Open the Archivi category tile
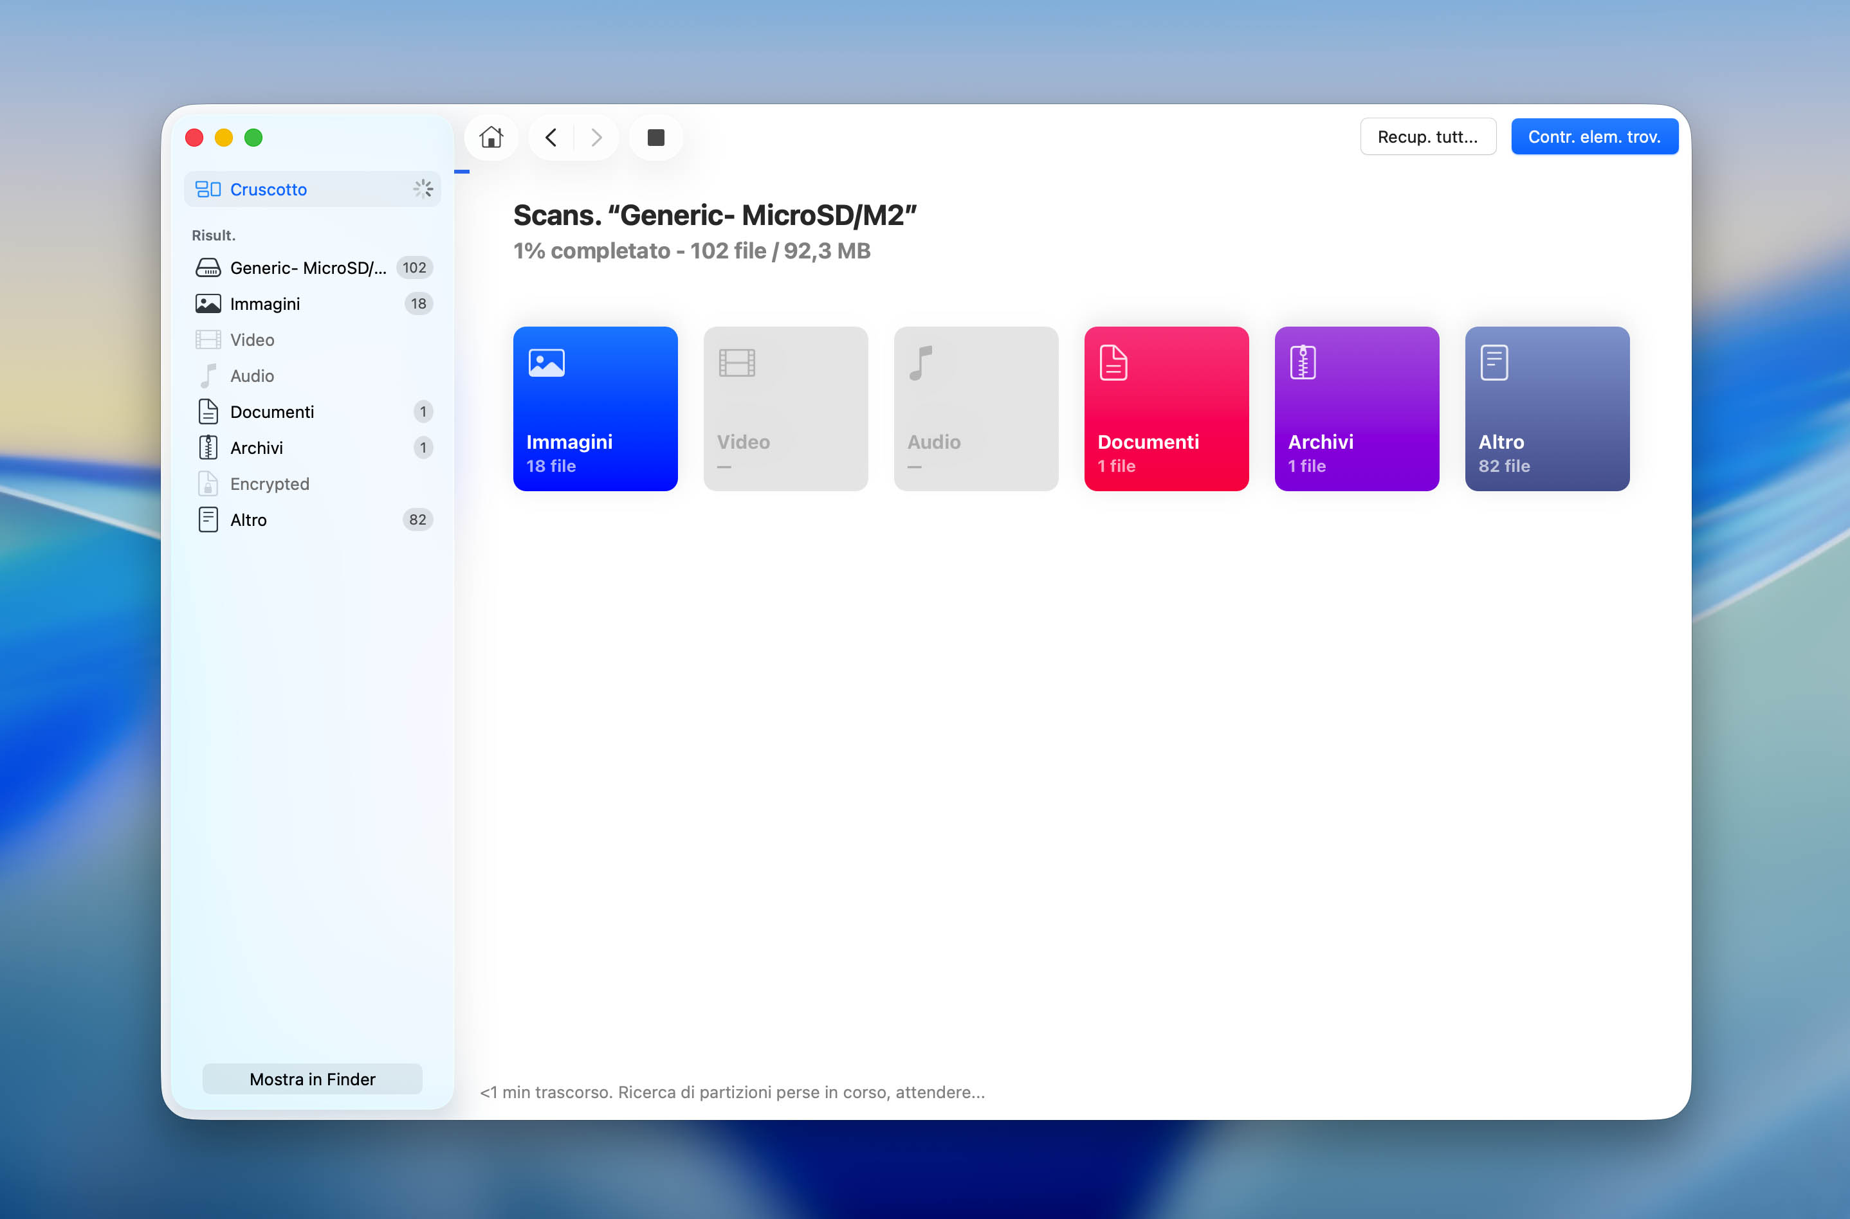Screen dimensions: 1850x1219 pos(1356,409)
